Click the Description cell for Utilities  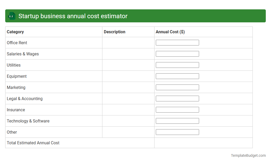pos(128,65)
